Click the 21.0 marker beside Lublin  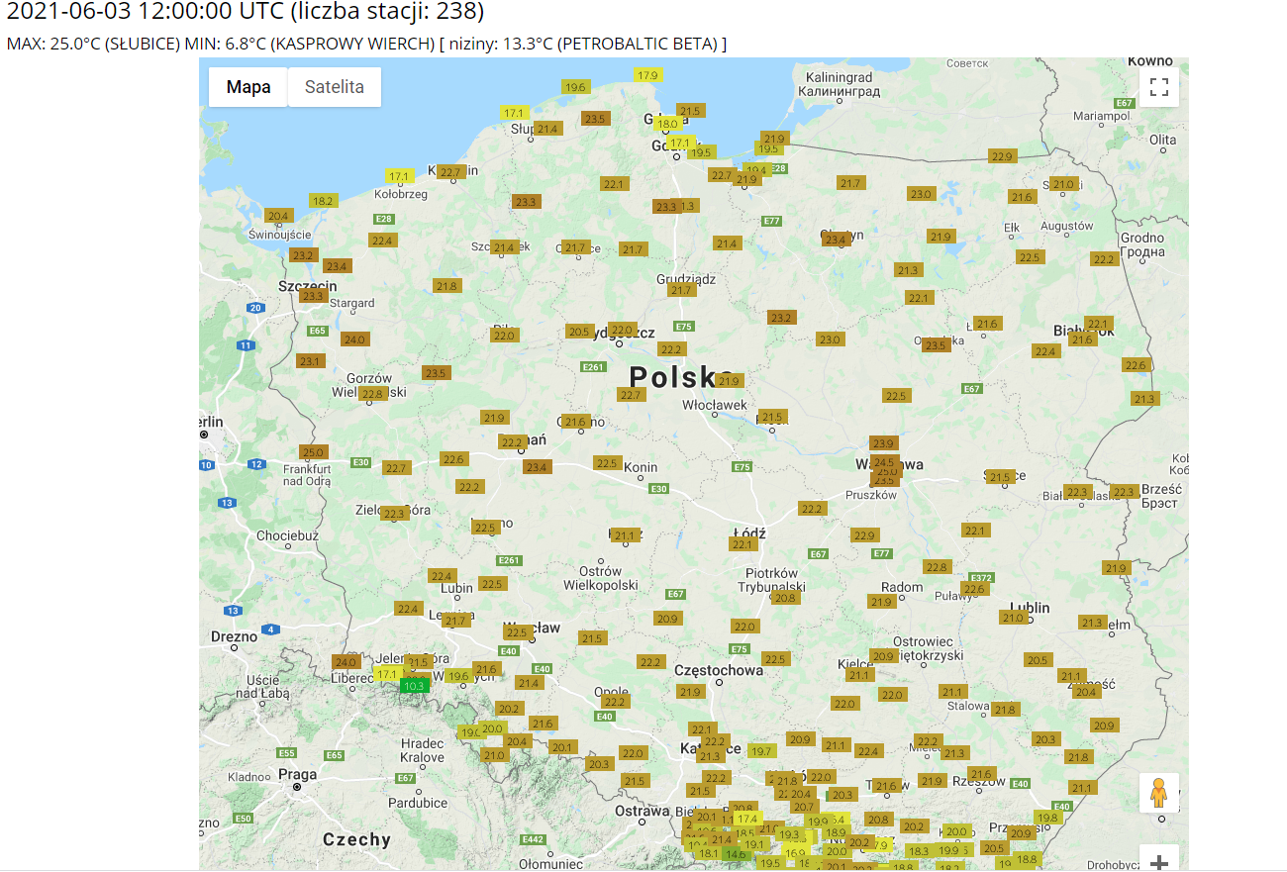click(1013, 618)
